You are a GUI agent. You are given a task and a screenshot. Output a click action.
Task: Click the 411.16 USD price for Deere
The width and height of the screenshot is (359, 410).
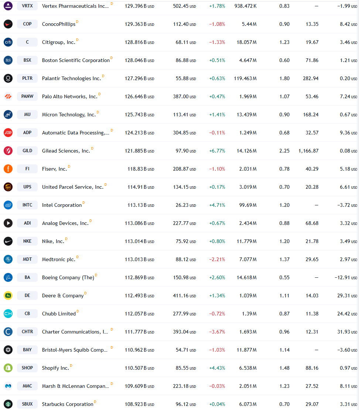pyautogui.click(x=184, y=296)
